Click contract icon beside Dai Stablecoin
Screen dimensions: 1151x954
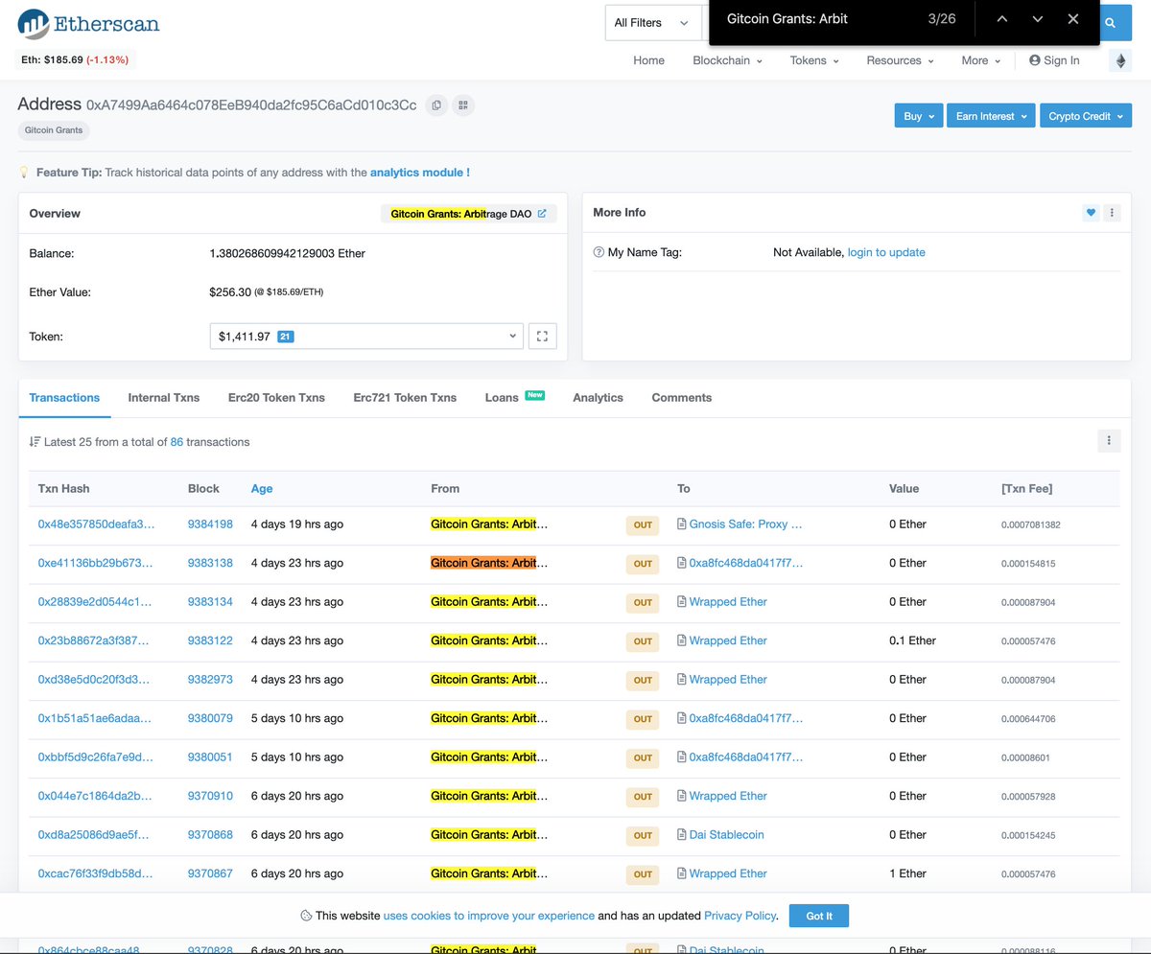(x=682, y=835)
